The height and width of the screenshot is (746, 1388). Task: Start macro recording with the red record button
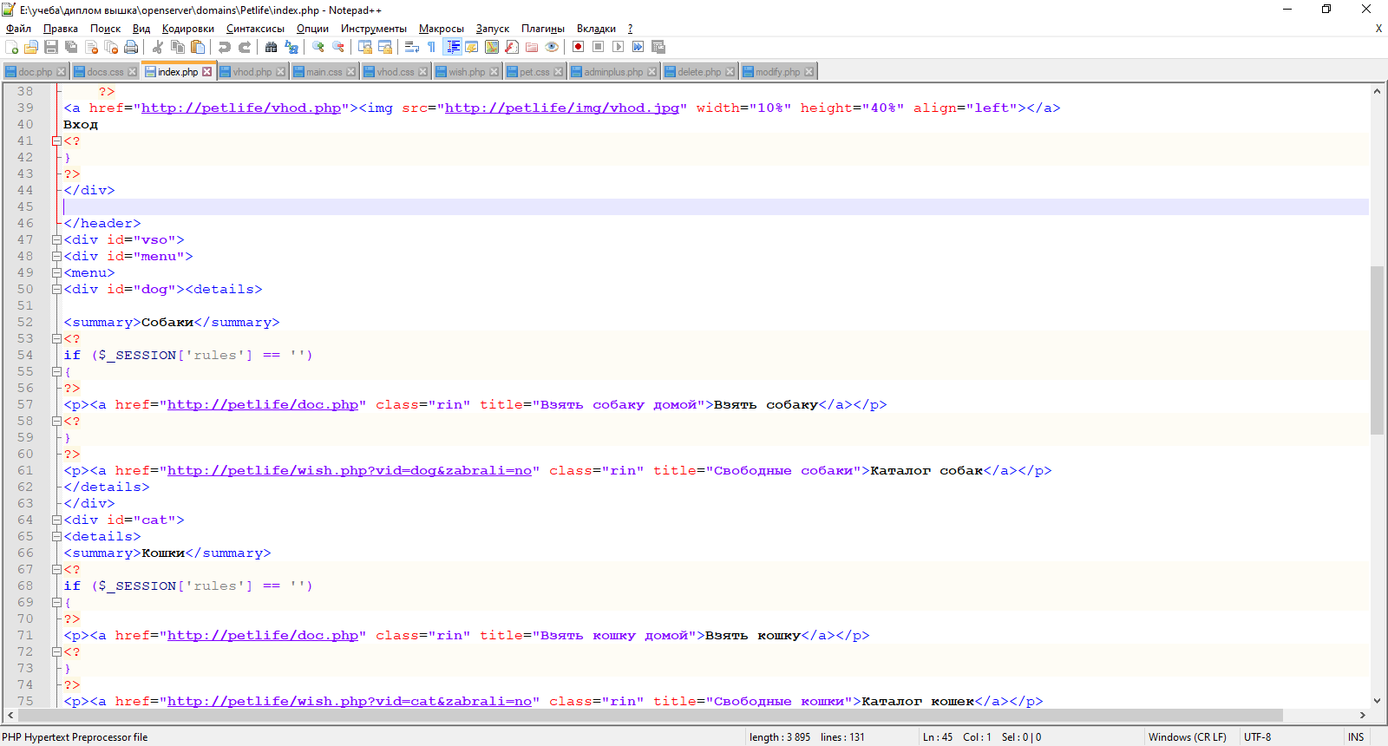coord(578,47)
